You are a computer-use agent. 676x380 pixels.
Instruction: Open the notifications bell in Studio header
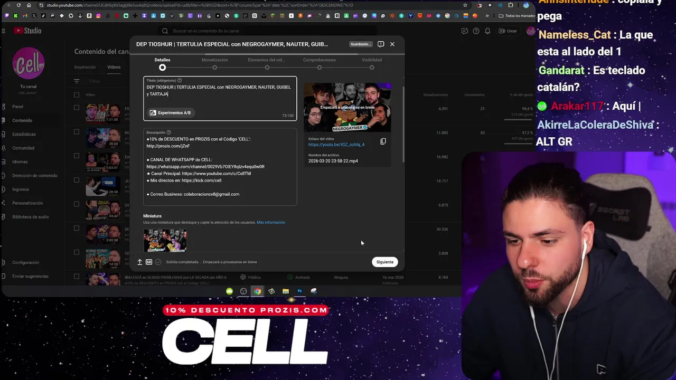pos(487,31)
